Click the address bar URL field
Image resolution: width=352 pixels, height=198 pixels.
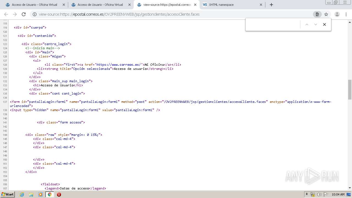coord(175,14)
